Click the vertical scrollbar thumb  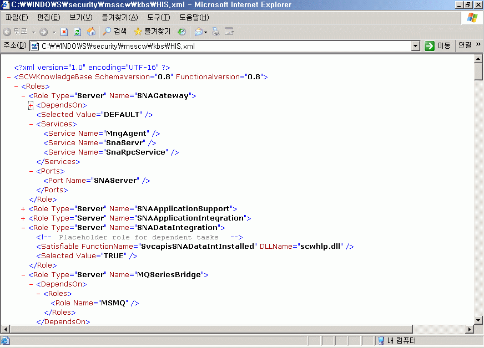click(478, 71)
